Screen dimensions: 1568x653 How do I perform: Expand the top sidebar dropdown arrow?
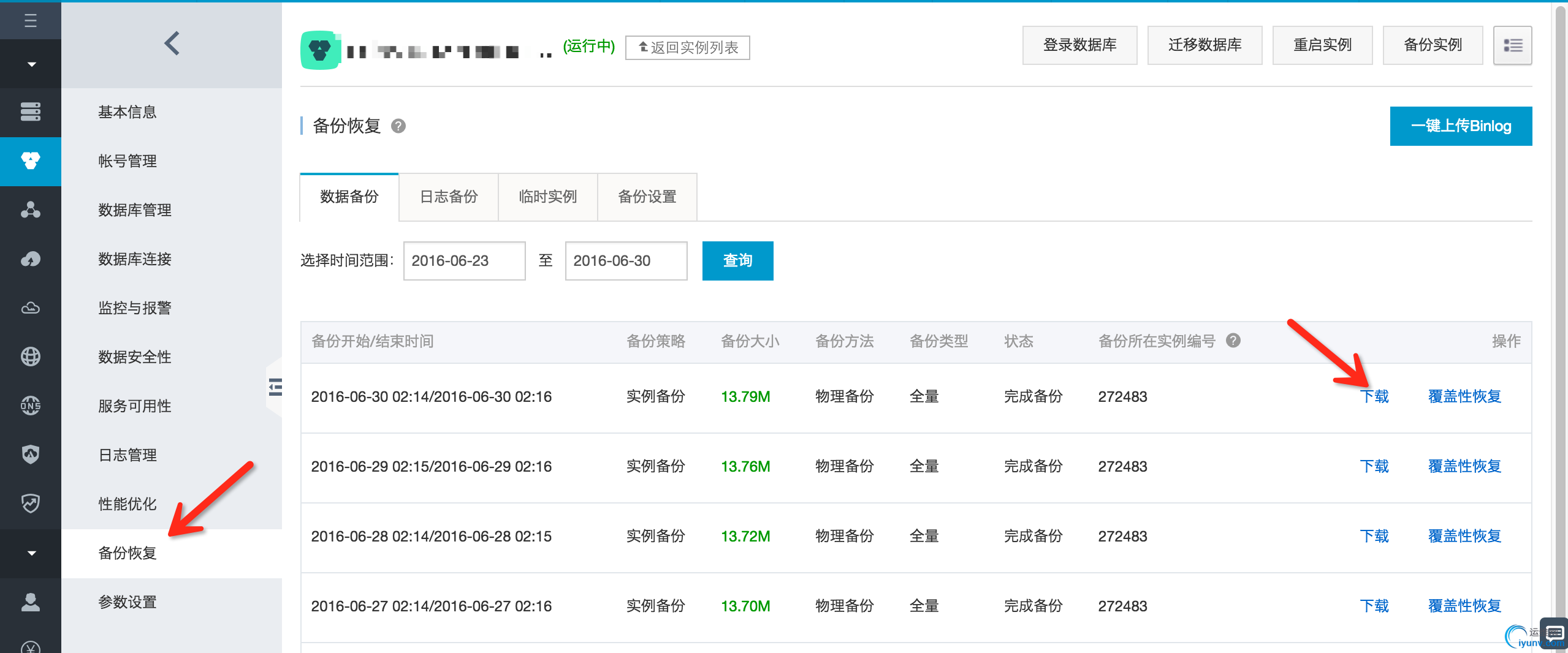[x=31, y=64]
